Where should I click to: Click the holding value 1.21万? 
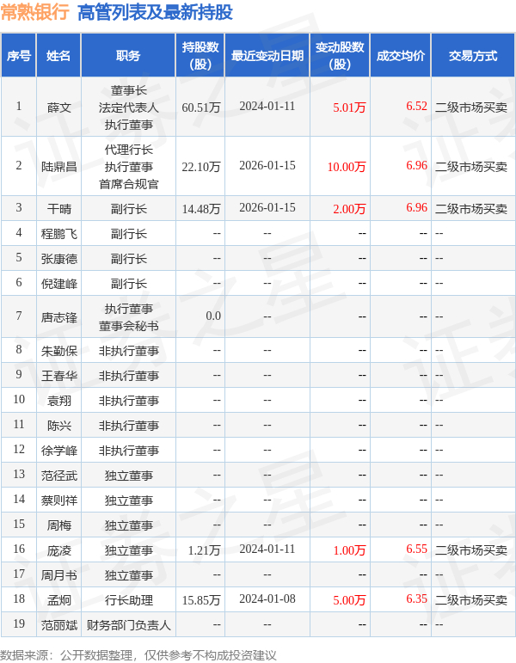pyautogui.click(x=205, y=550)
